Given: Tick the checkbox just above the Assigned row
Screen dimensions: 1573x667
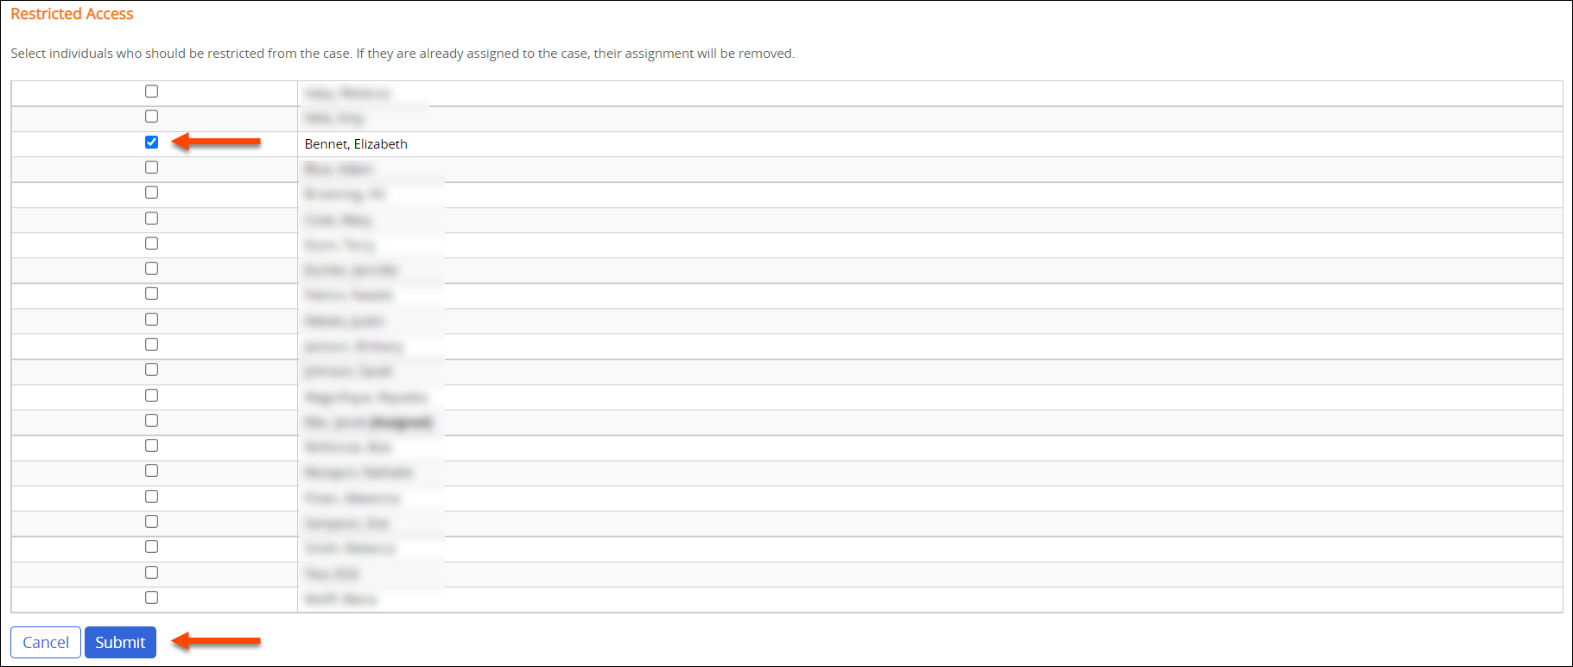Looking at the screenshot, I should pos(152,396).
